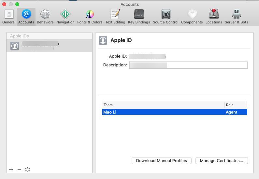
Task: Sort by the Role column header
Action: click(236, 105)
